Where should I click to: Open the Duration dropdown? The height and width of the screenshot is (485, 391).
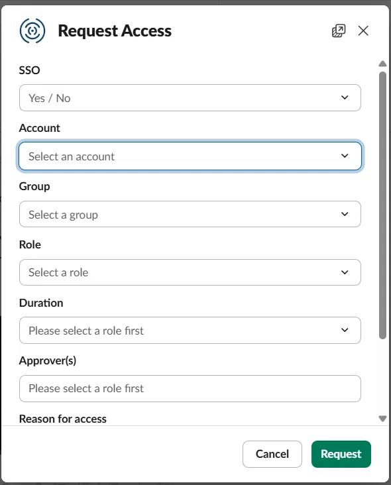pyautogui.click(x=190, y=330)
